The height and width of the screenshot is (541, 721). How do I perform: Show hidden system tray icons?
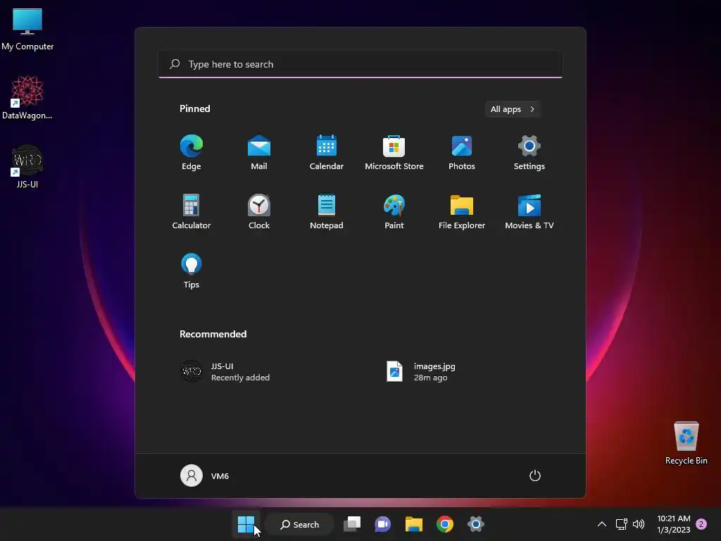pos(601,524)
